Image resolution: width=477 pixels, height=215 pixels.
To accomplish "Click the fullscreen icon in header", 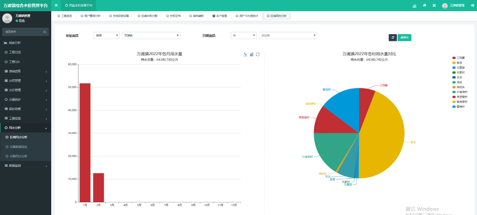I will (434, 6).
